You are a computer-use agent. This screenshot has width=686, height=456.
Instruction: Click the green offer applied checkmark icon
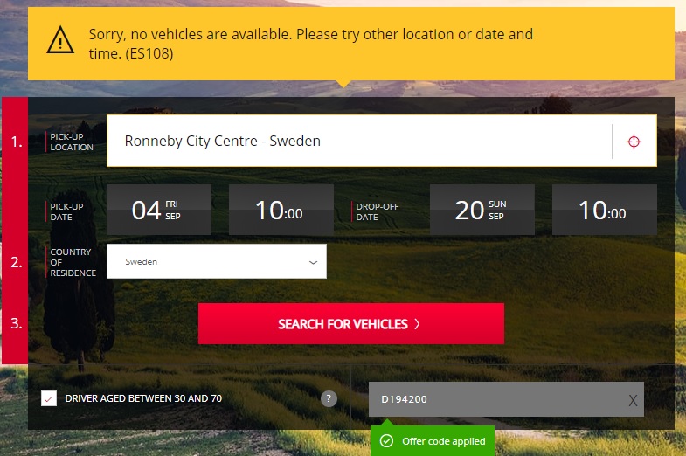pos(386,441)
